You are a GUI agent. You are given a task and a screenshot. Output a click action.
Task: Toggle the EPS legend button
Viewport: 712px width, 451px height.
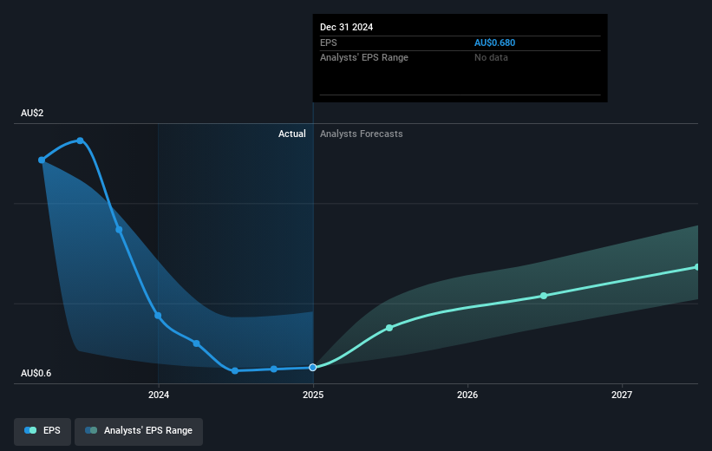tap(42, 430)
